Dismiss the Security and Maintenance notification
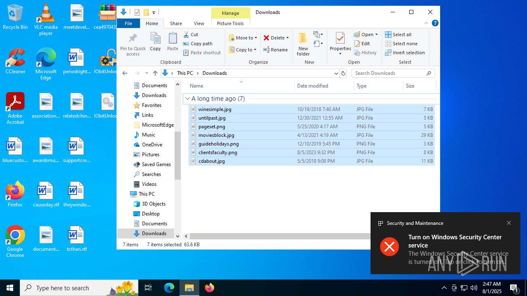Screen dimensions: 527x296 coord(509,223)
